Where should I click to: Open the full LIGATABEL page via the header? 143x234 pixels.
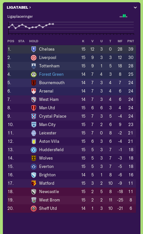(x=19, y=7)
